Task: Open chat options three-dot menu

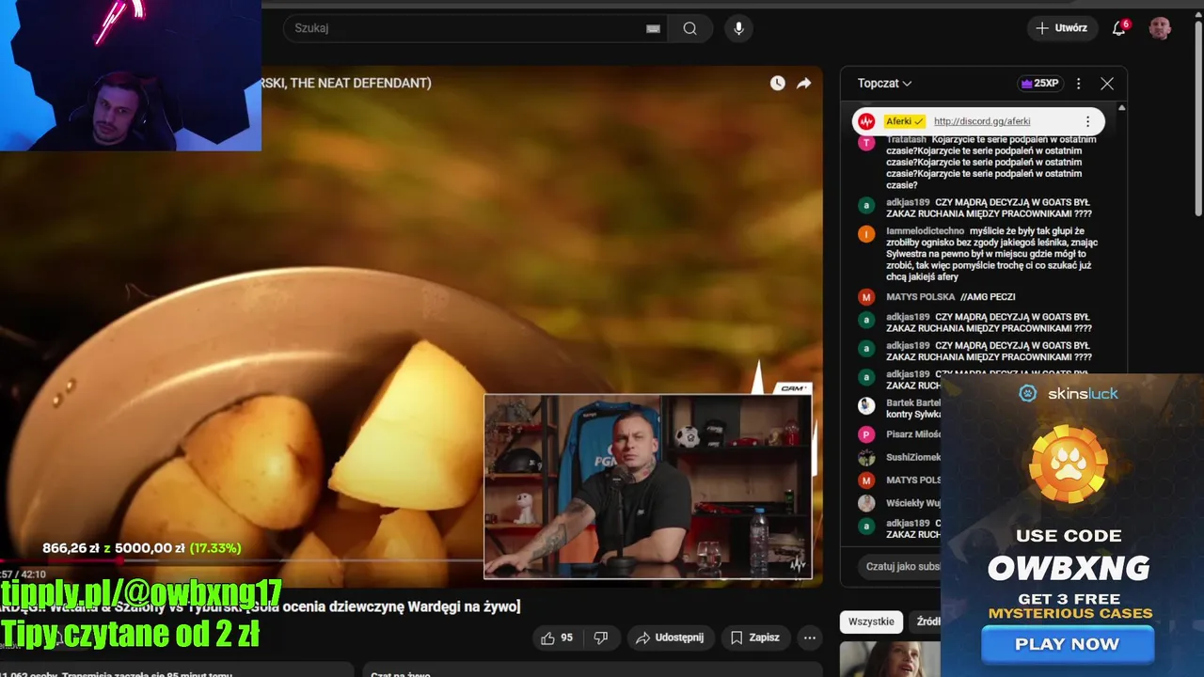Action: [x=1079, y=83]
